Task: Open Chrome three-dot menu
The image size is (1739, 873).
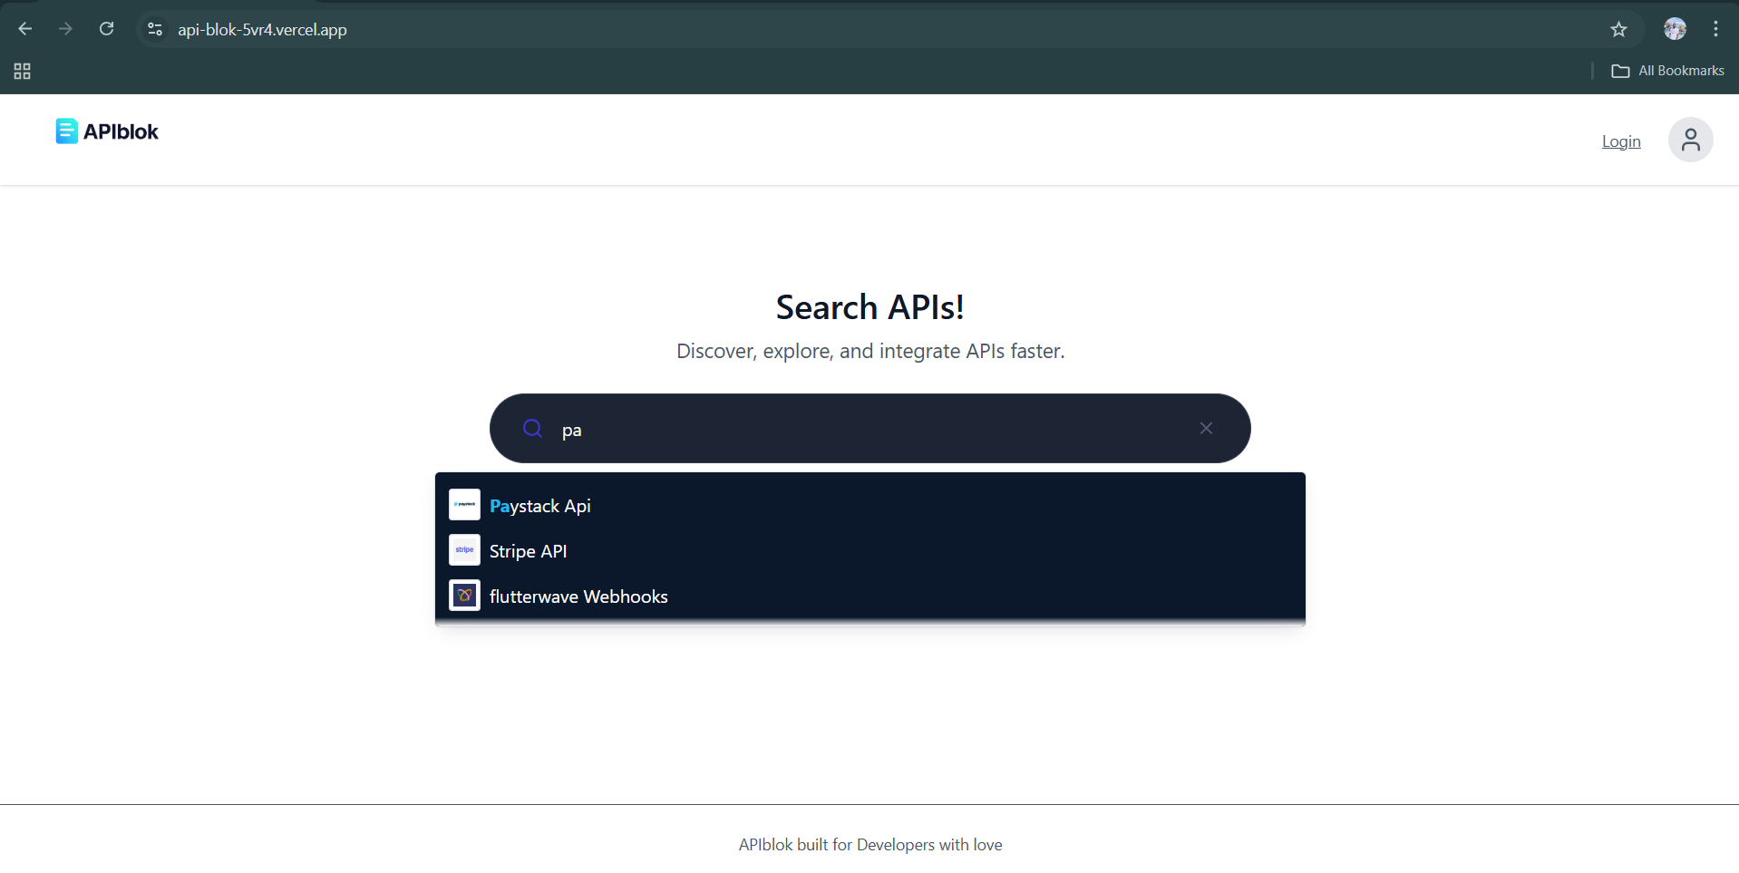Action: 1715,29
